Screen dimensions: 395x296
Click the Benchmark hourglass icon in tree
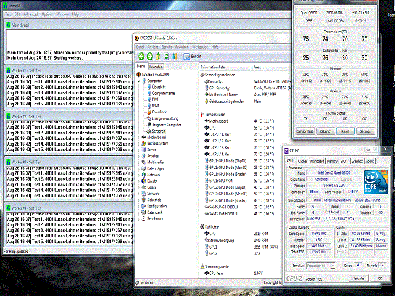(x=143, y=219)
